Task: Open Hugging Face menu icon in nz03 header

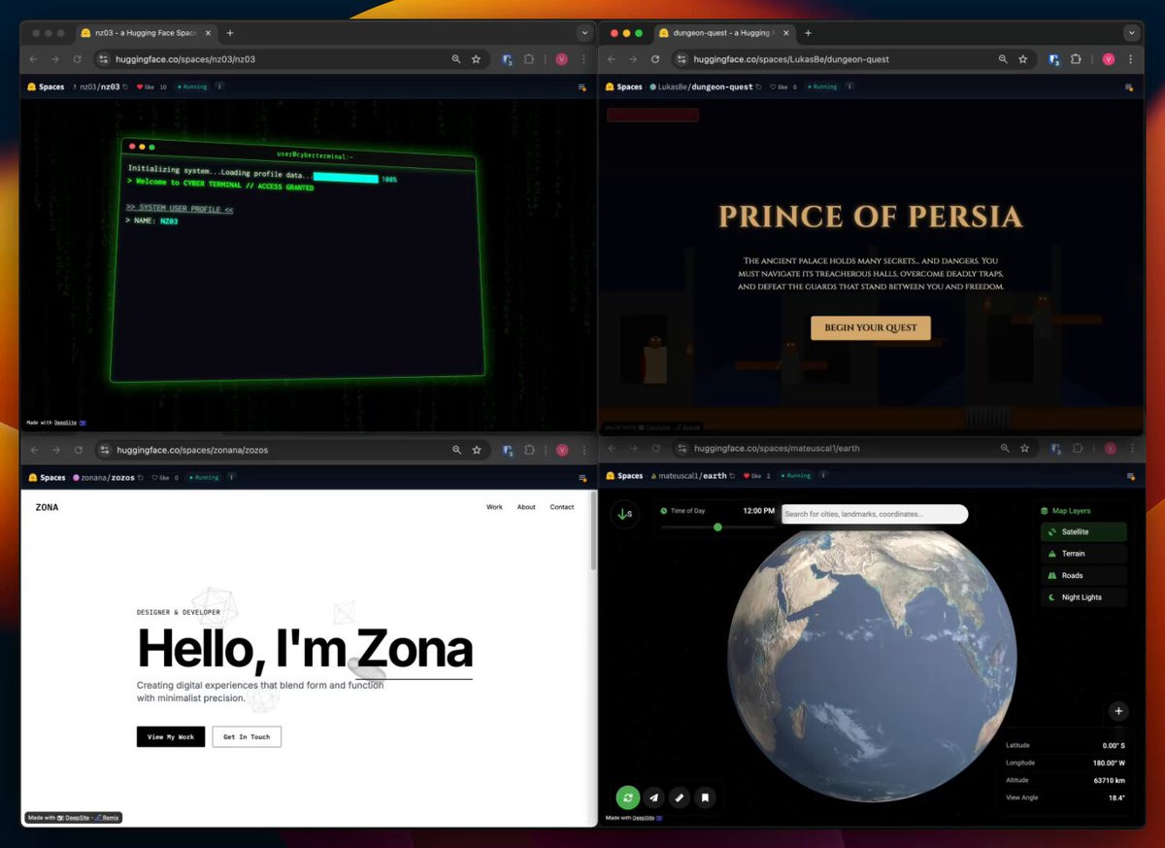Action: coord(582,86)
